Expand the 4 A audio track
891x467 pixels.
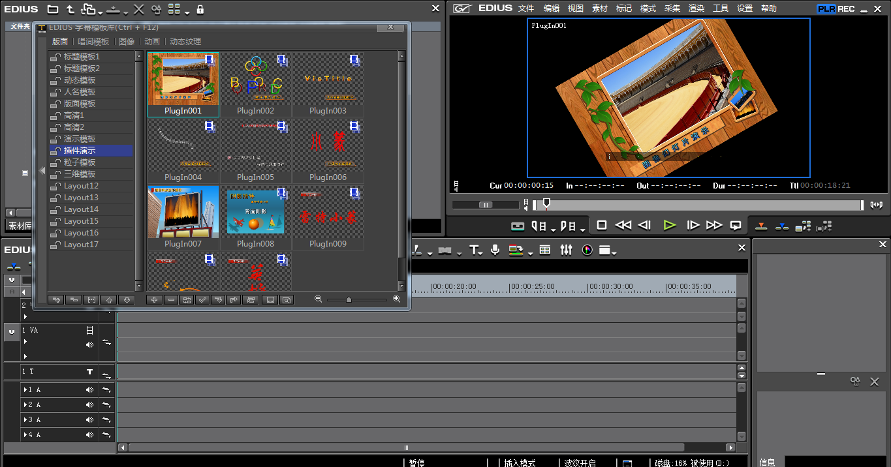(x=25, y=435)
